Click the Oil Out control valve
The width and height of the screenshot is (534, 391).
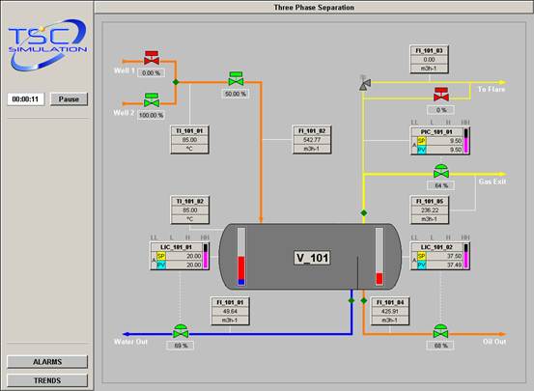click(x=440, y=331)
